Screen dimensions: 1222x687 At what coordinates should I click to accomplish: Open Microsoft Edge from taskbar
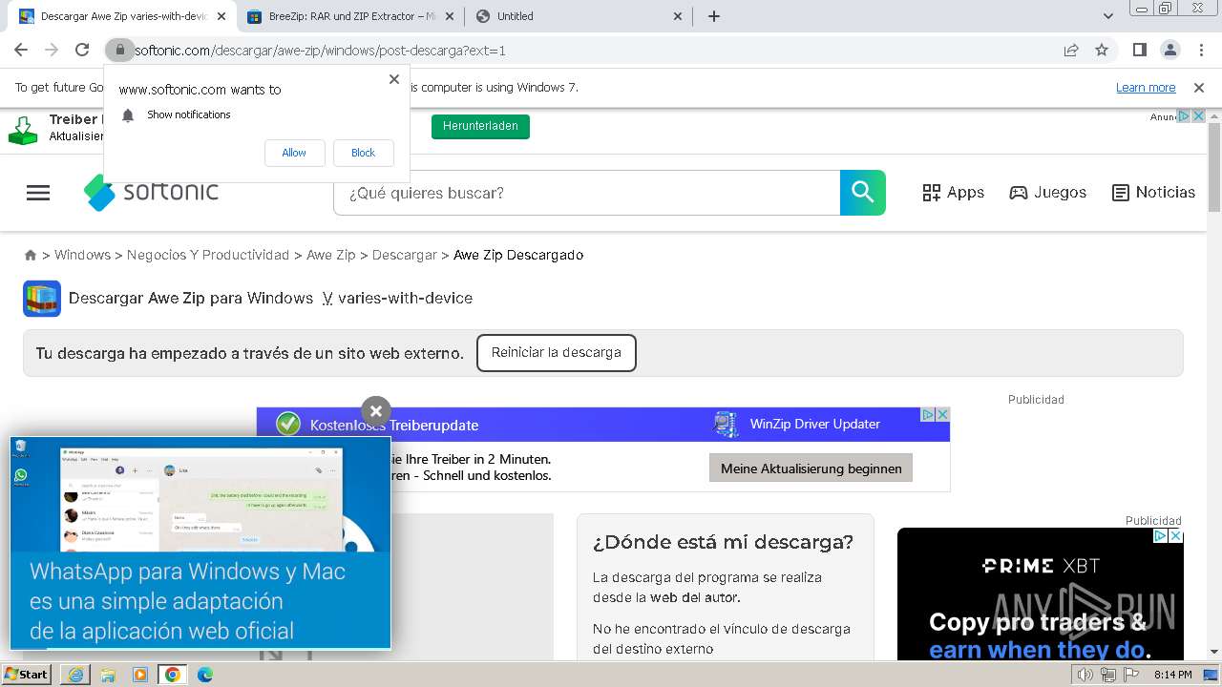pyautogui.click(x=205, y=675)
